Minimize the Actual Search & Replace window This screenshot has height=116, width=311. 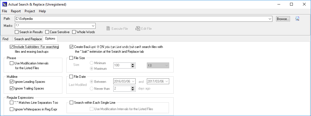(279, 4)
